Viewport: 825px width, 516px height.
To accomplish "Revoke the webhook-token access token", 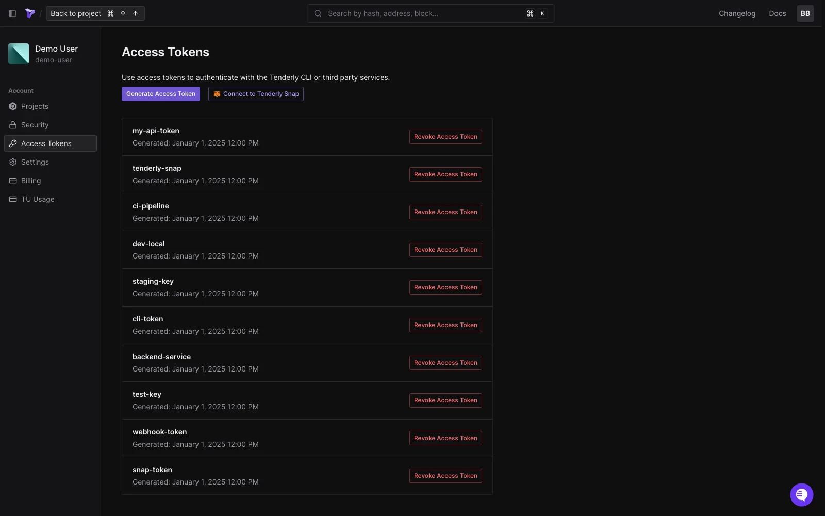I will pyautogui.click(x=445, y=438).
